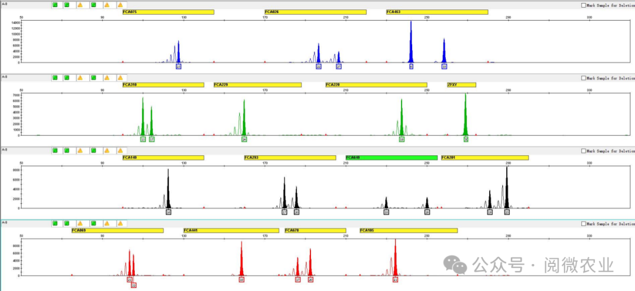Screen dimensions: 635x291
Task: Tick Mark Sample for Deletion on green panel
Action: click(583, 78)
